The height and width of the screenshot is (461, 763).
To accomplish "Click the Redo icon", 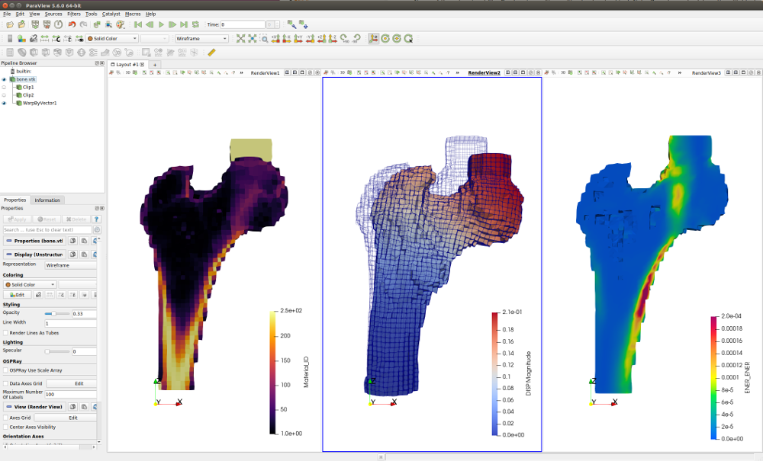I will tap(84, 25).
